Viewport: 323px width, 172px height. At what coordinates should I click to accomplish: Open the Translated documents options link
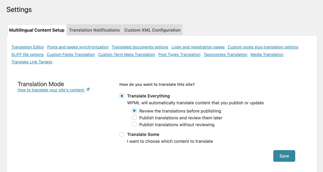[140, 47]
